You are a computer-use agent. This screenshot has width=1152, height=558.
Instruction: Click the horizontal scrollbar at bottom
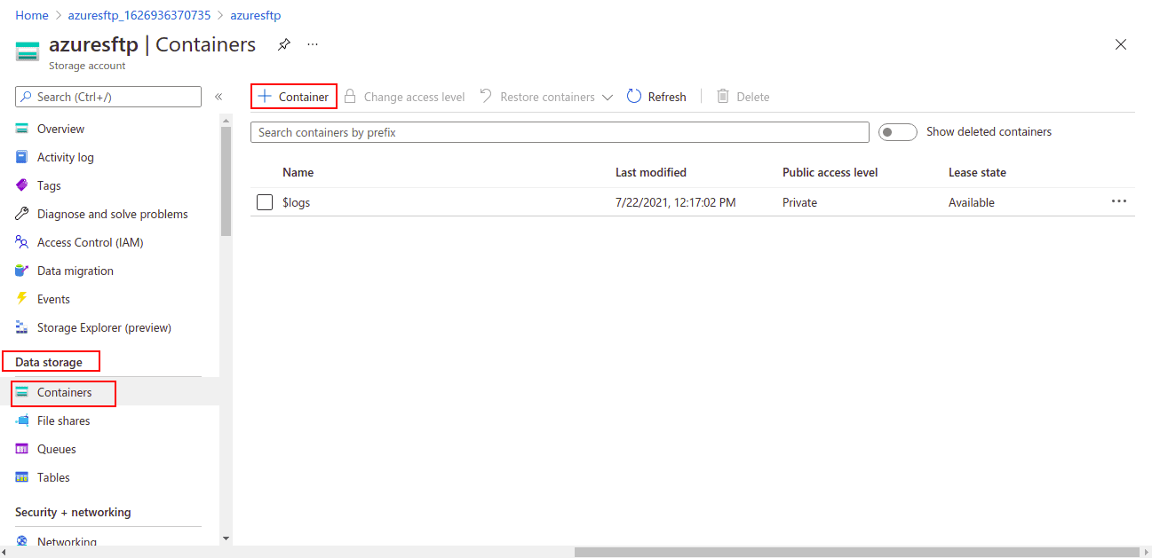tap(859, 552)
